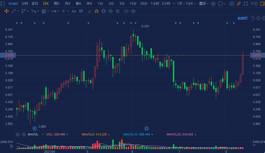The image size is (265, 153).
Task: Click the E event marker circle
Action: [34, 128]
